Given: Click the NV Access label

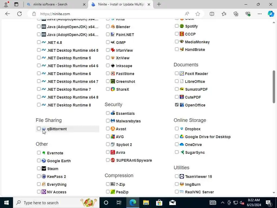Looking at the screenshot, I should [x=57, y=192].
